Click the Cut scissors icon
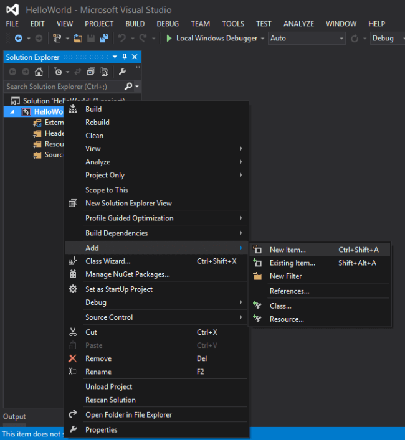The height and width of the screenshot is (440, 405). click(73, 332)
